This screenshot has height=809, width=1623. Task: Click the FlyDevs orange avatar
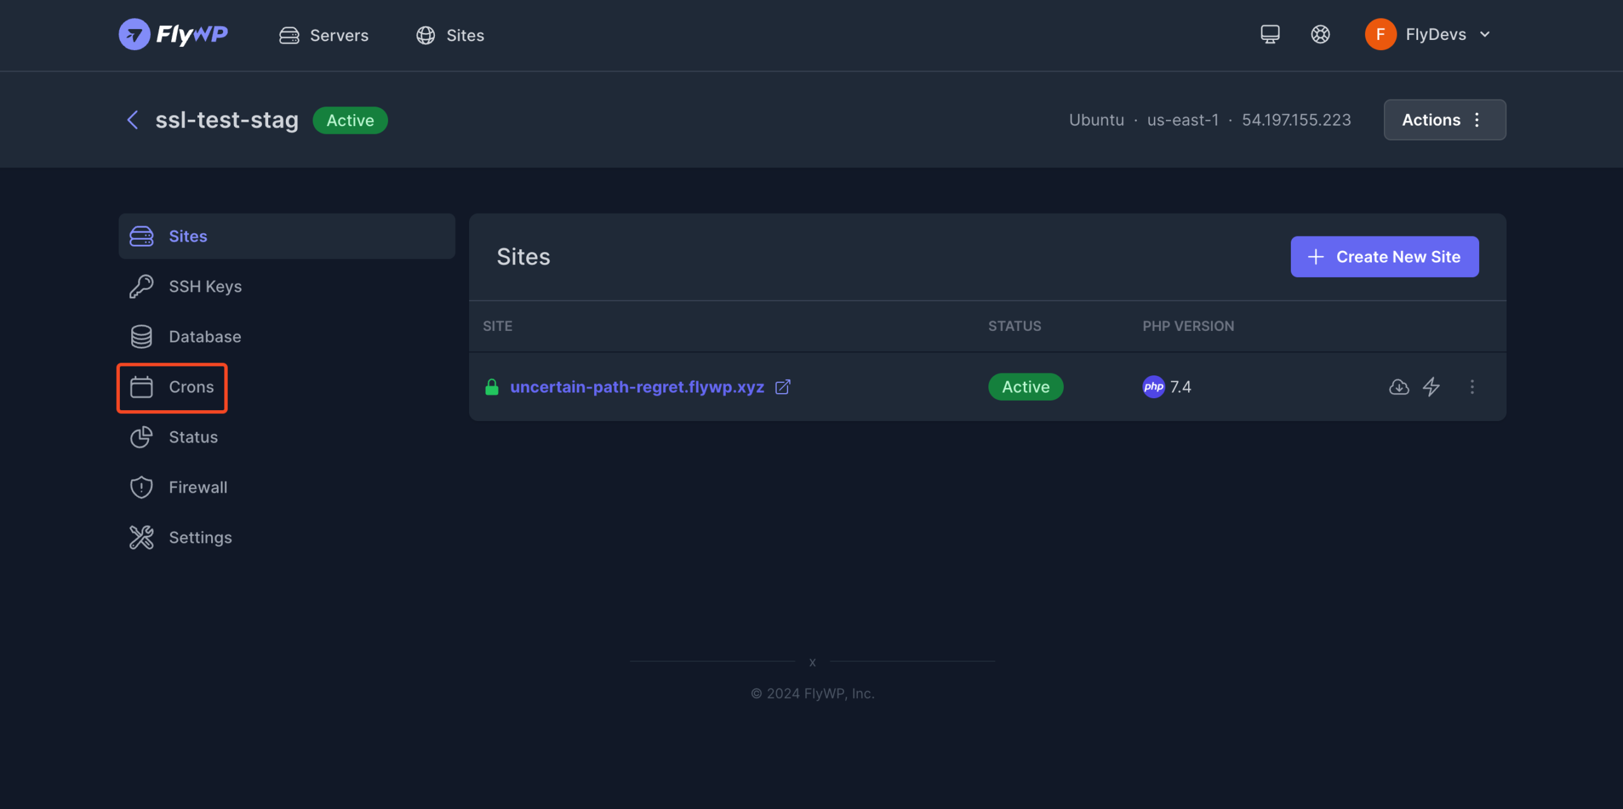tap(1380, 34)
